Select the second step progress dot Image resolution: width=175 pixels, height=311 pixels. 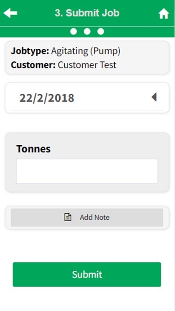coord(87,31)
